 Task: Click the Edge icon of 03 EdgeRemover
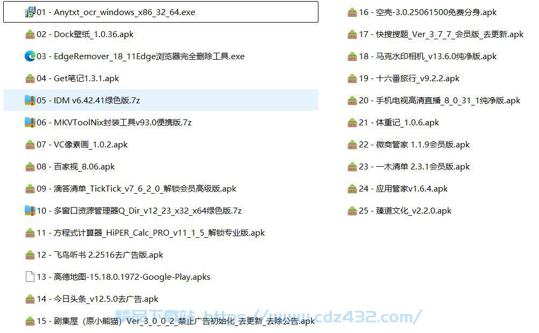click(30, 56)
